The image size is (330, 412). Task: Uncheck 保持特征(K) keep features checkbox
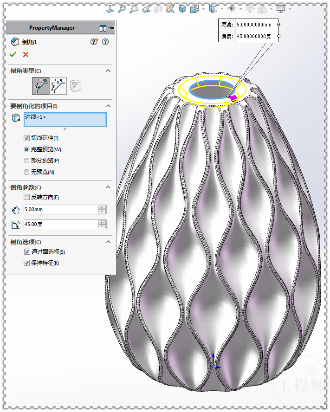click(26, 263)
